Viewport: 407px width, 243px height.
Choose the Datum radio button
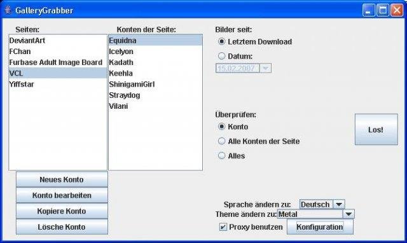coord(221,56)
